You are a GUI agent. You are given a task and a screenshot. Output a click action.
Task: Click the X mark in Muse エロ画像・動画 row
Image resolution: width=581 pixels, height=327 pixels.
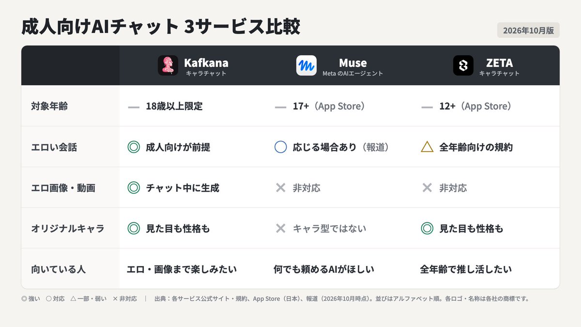click(x=280, y=188)
